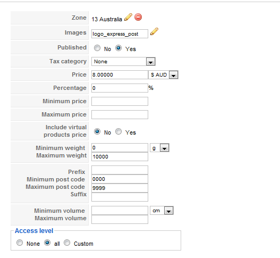Choose Custom access level
The height and width of the screenshot is (258, 280).
click(67, 243)
